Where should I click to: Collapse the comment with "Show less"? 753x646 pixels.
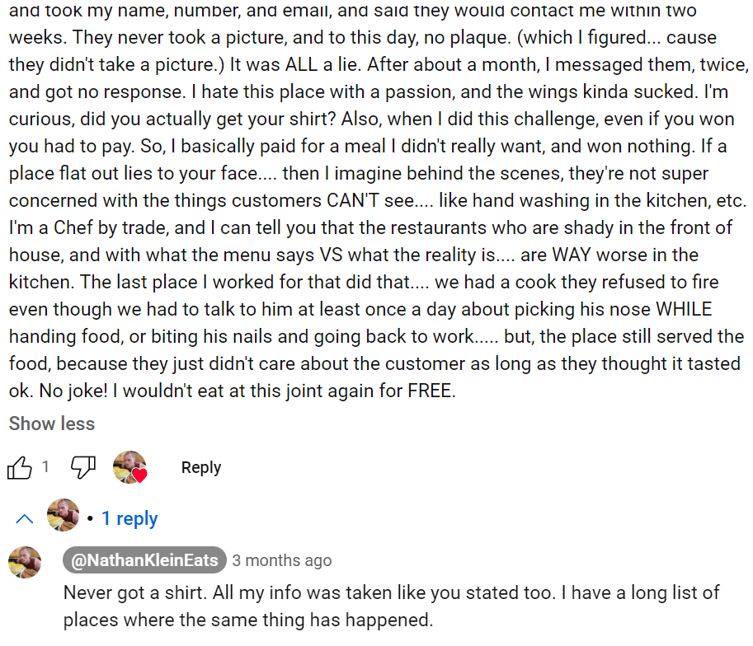click(52, 424)
